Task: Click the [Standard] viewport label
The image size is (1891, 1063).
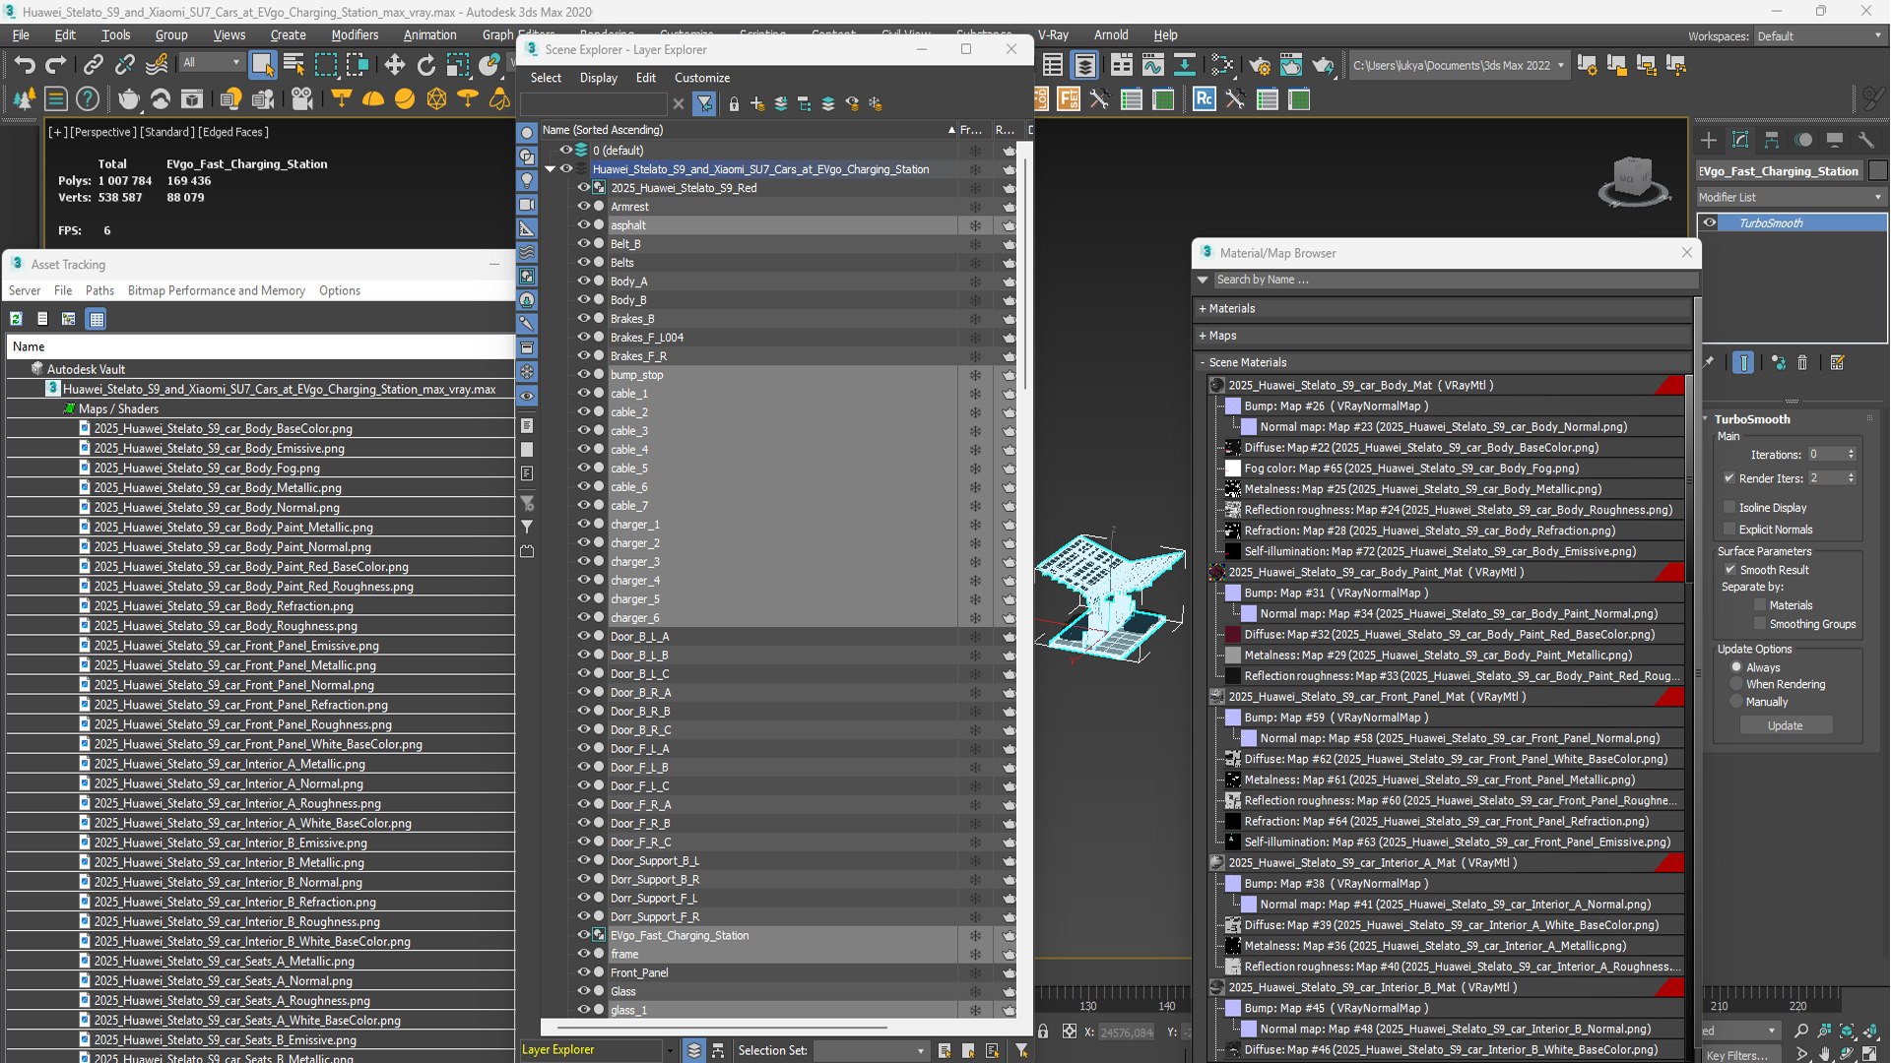Action: pyautogui.click(x=167, y=132)
